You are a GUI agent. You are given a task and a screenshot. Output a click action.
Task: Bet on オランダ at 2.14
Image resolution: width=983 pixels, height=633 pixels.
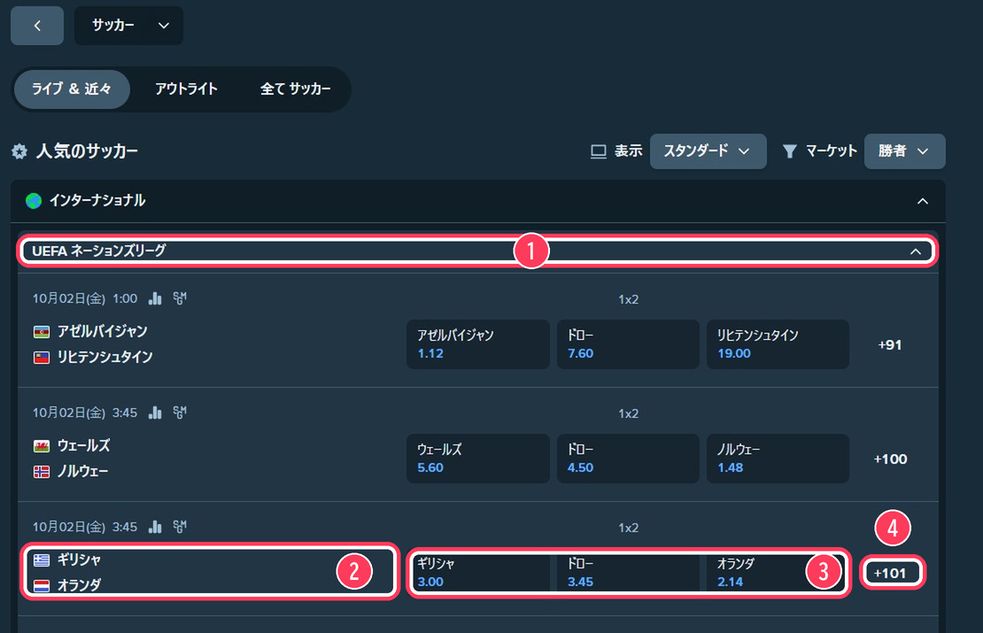click(776, 573)
